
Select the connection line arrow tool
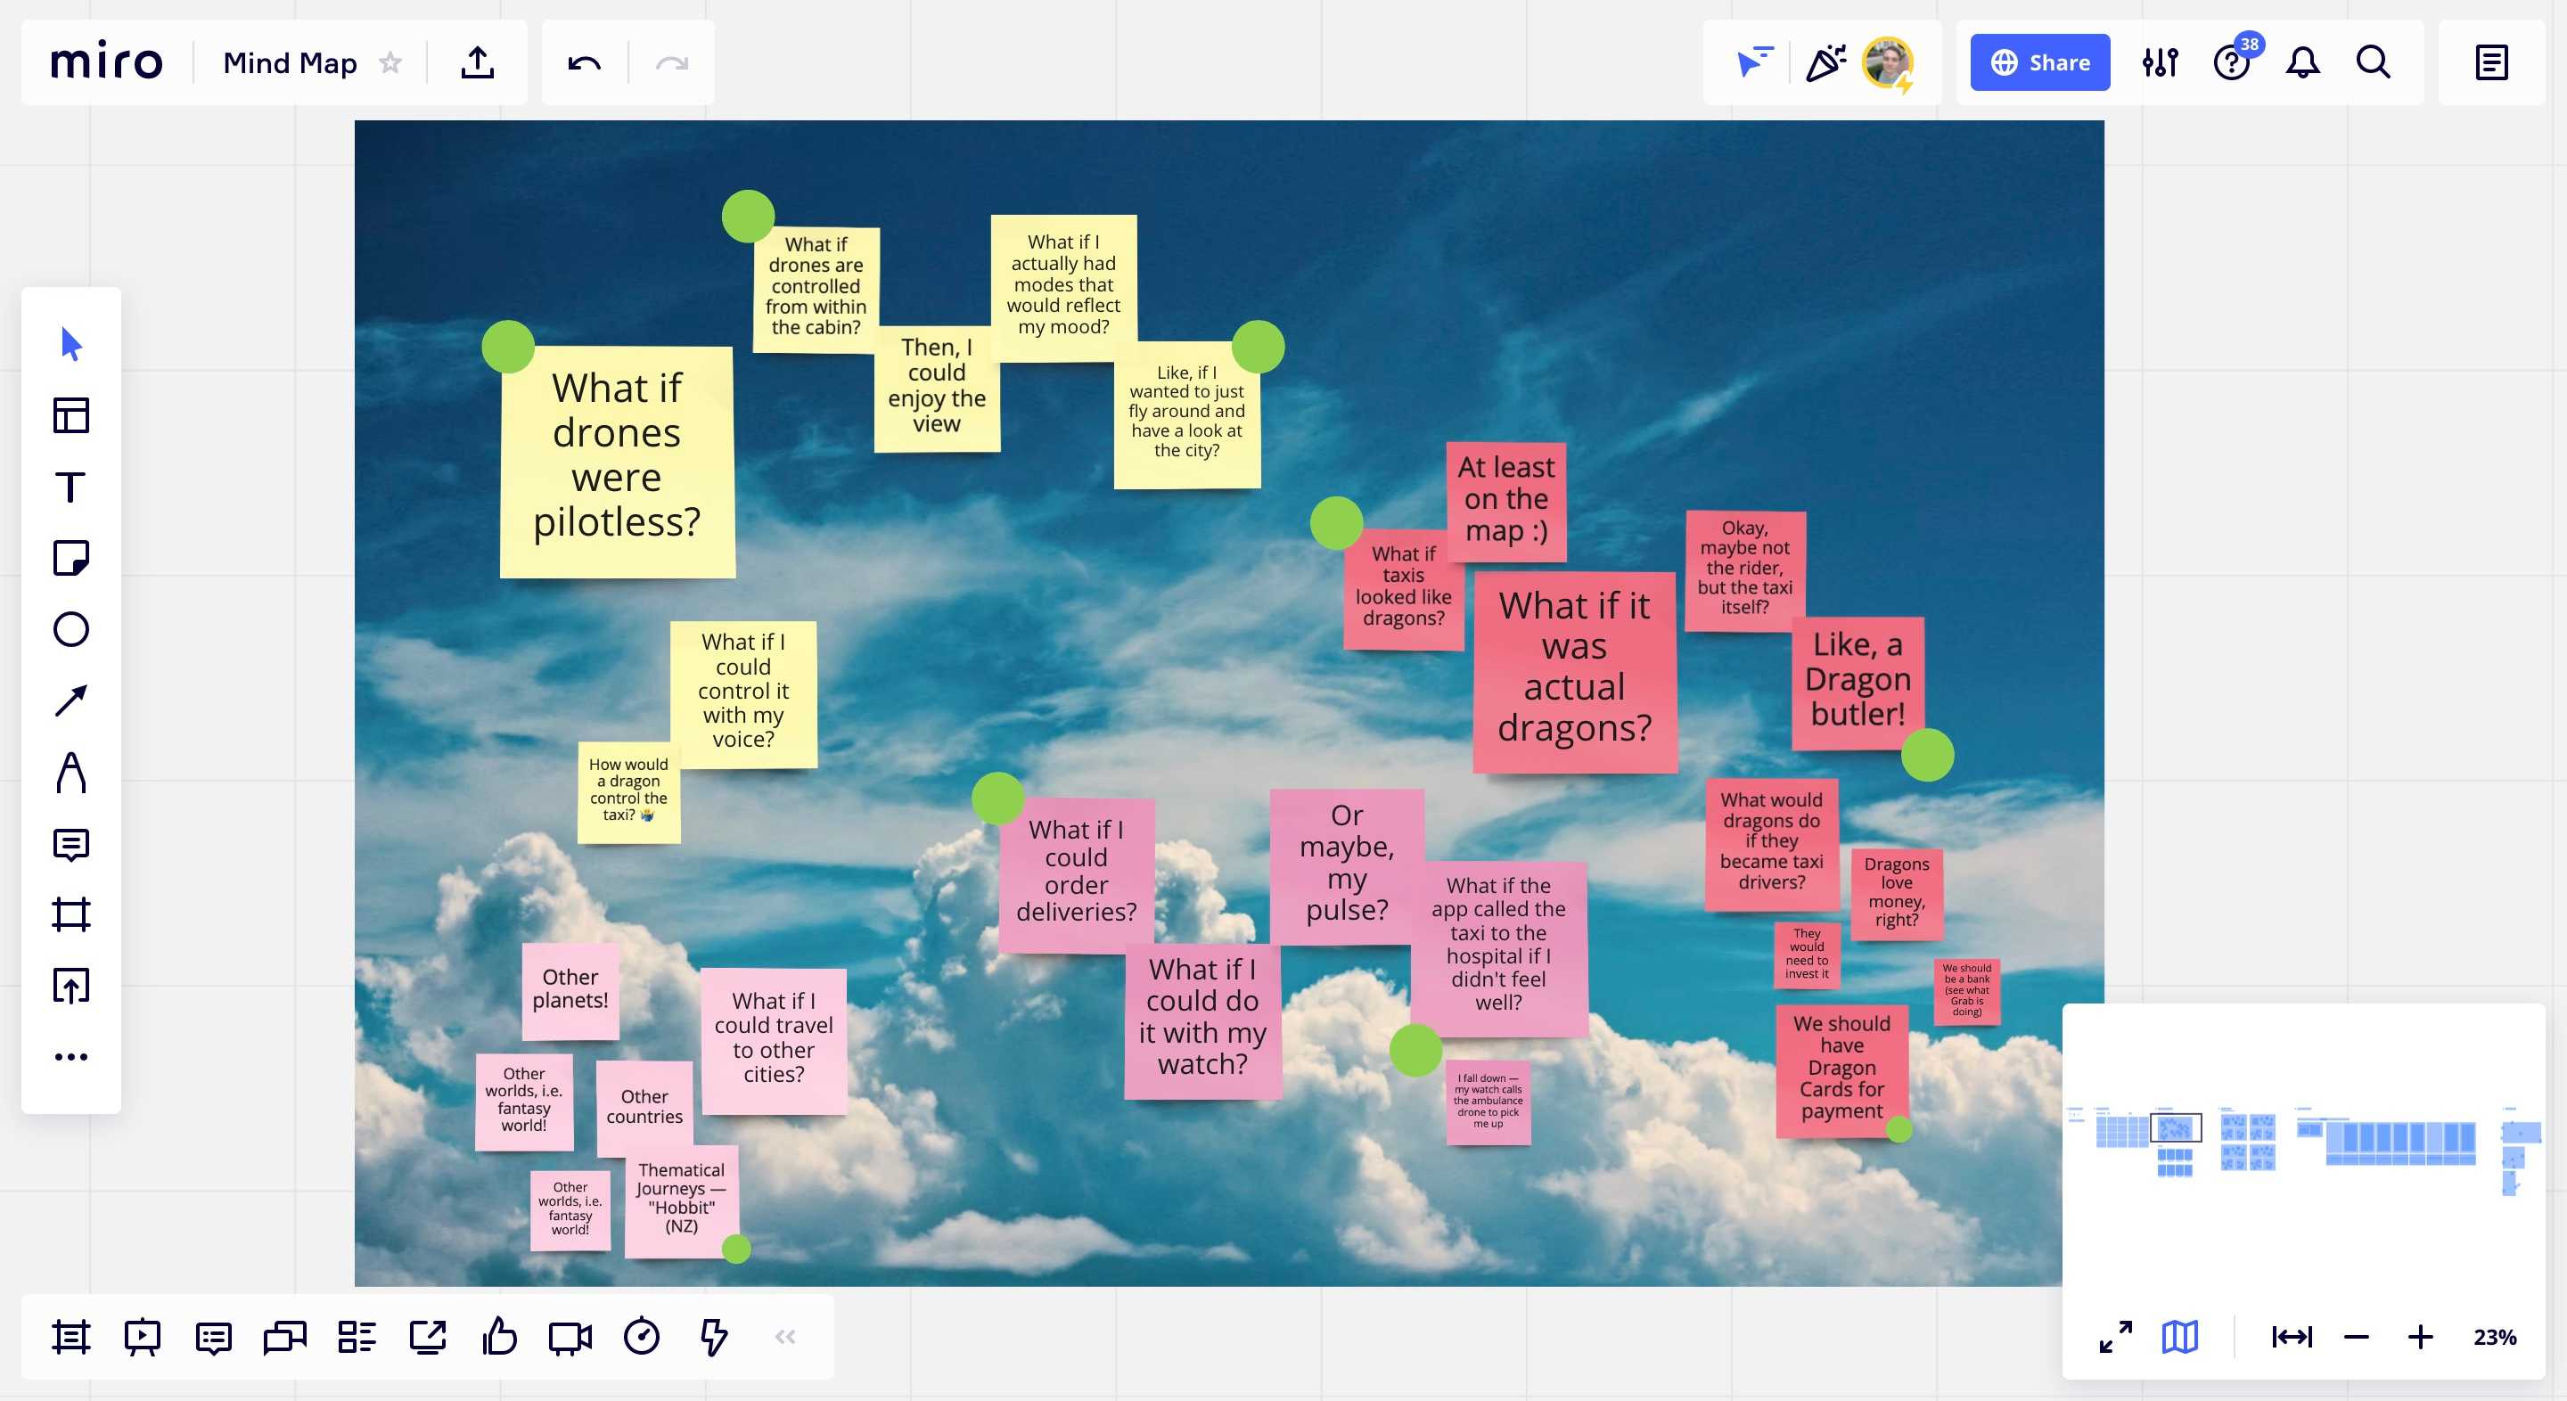pyautogui.click(x=70, y=700)
